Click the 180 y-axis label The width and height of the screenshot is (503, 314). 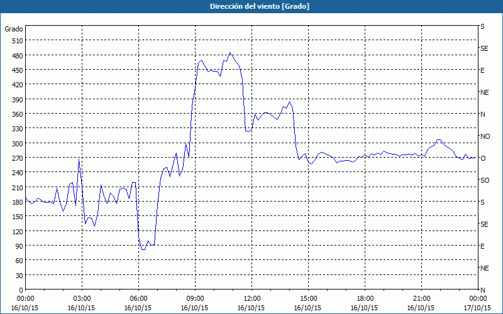(18, 202)
